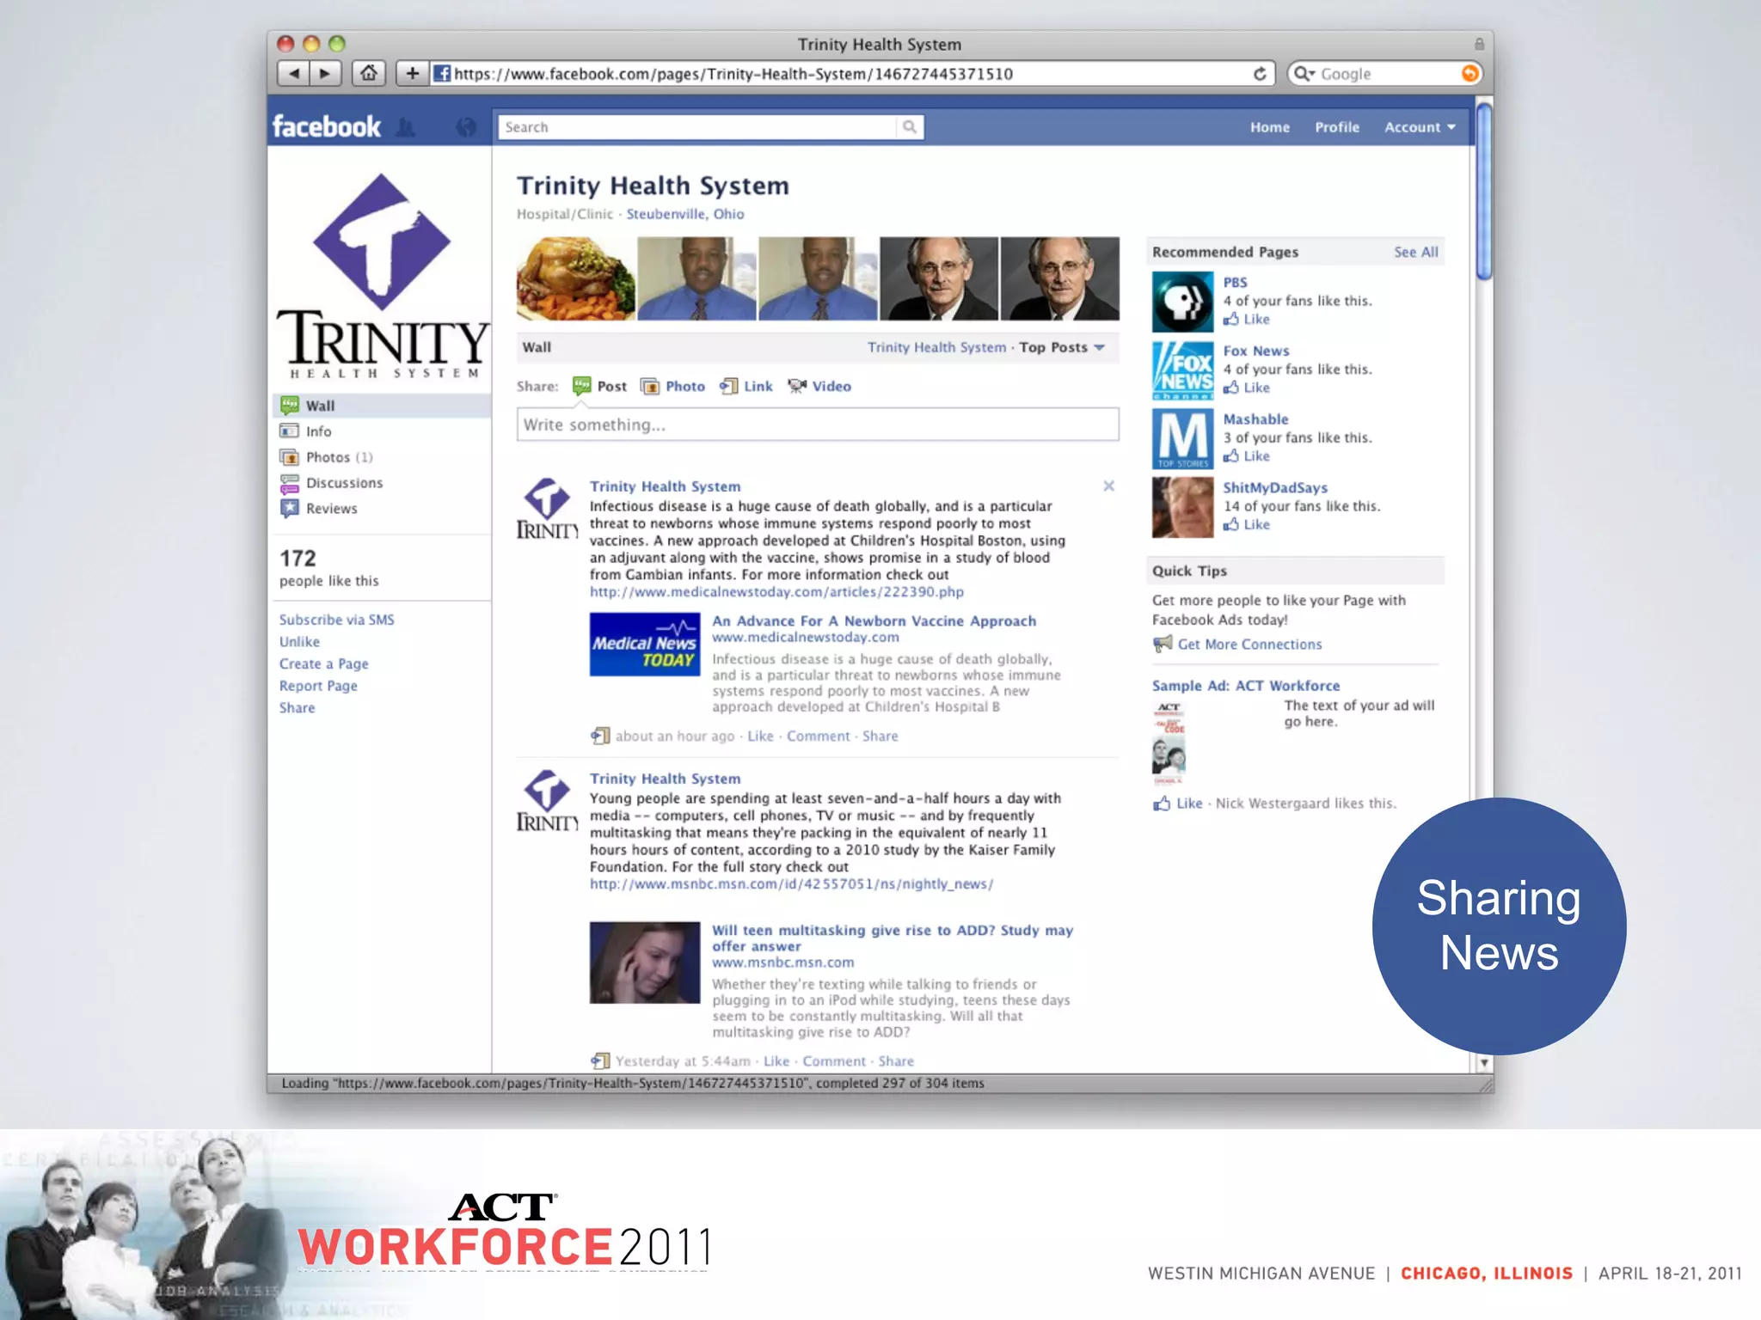
Task: Click the Write something box
Action: coord(818,425)
